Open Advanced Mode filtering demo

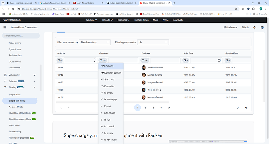click(16, 107)
